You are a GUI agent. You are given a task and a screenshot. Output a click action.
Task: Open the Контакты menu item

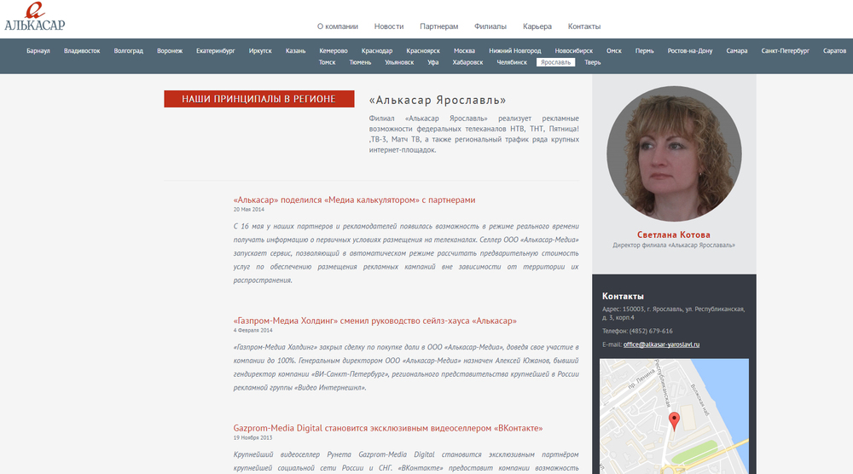click(583, 26)
